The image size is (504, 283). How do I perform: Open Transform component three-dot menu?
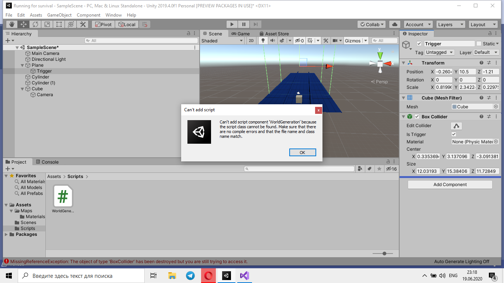pos(496,63)
